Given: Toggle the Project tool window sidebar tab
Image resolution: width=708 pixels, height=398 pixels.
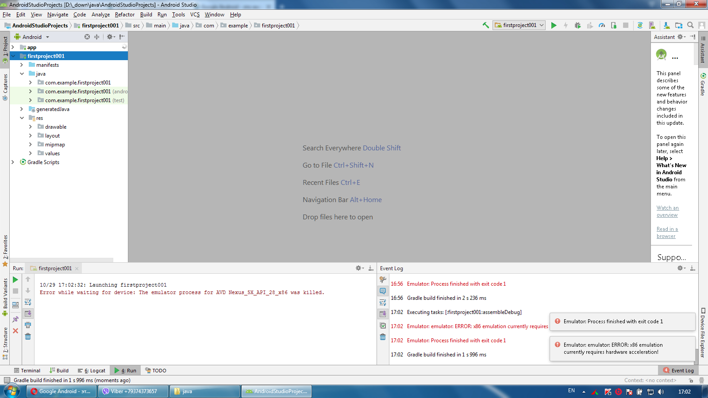Looking at the screenshot, I should click(x=5, y=50).
